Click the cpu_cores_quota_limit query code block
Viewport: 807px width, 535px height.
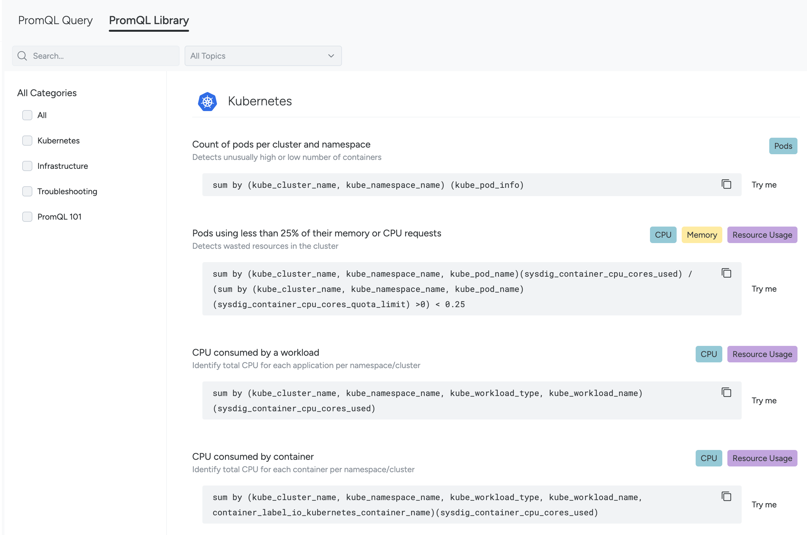pyautogui.click(x=472, y=289)
